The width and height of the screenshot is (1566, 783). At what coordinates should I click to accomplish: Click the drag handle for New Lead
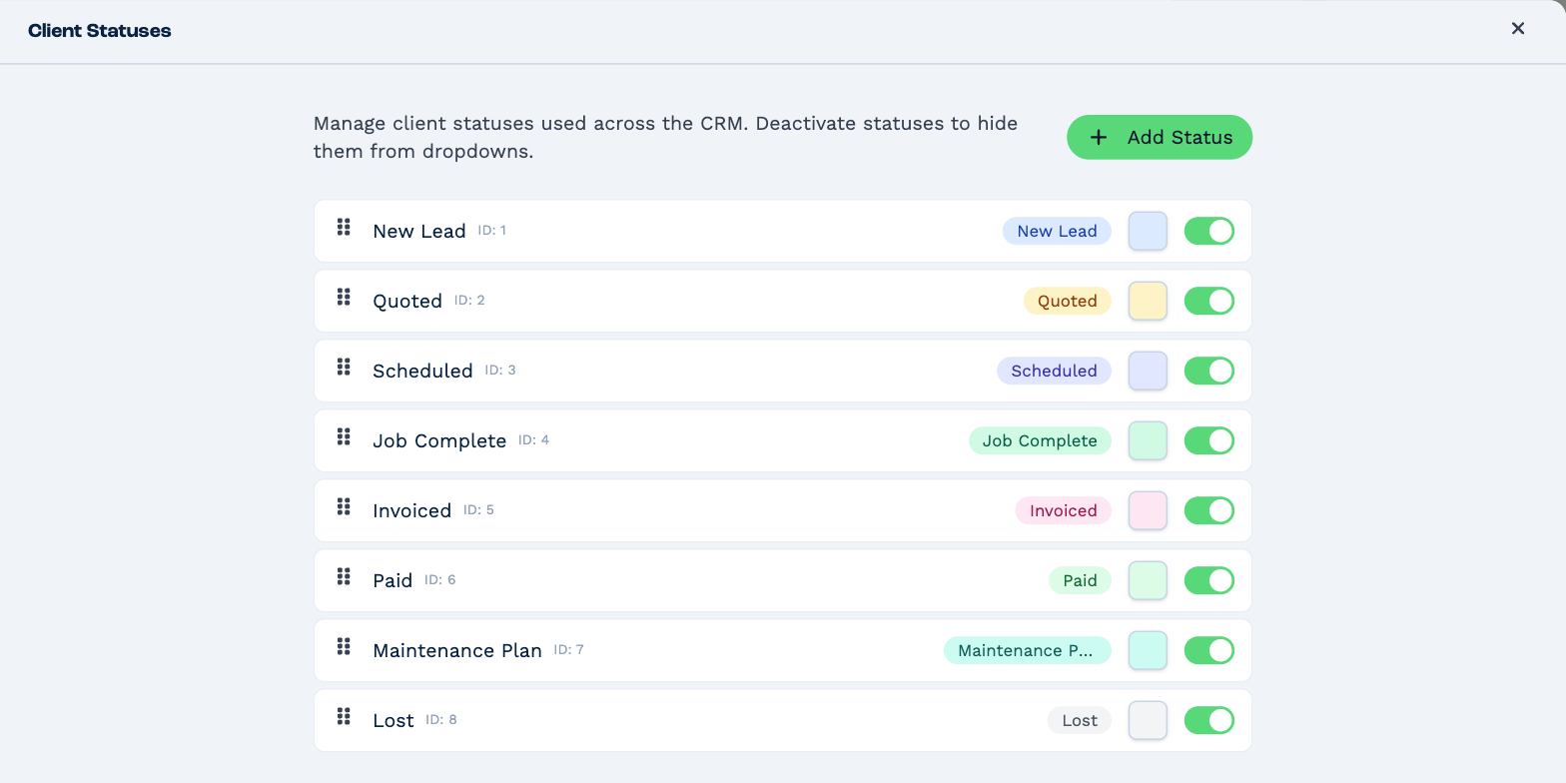pos(344,227)
